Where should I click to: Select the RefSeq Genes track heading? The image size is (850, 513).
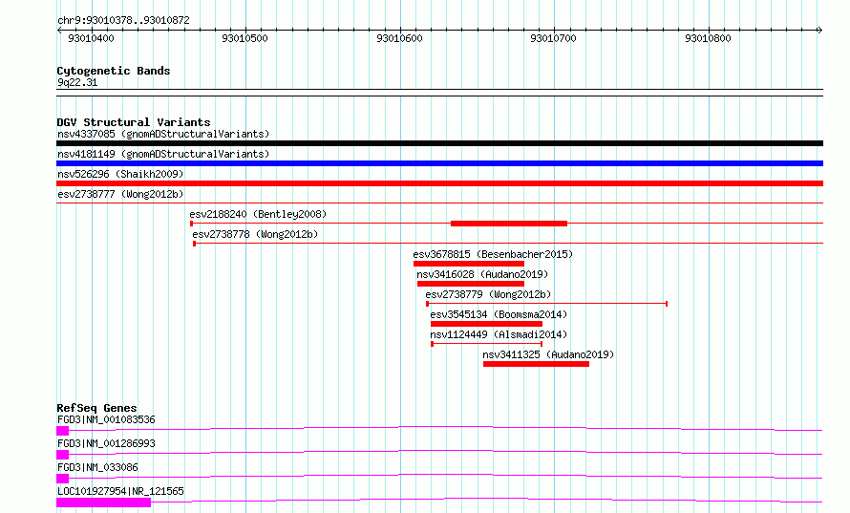(x=96, y=408)
